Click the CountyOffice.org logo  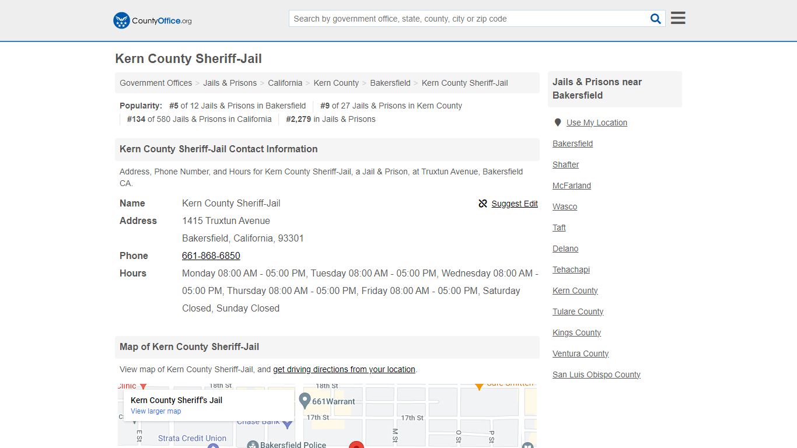click(152, 20)
